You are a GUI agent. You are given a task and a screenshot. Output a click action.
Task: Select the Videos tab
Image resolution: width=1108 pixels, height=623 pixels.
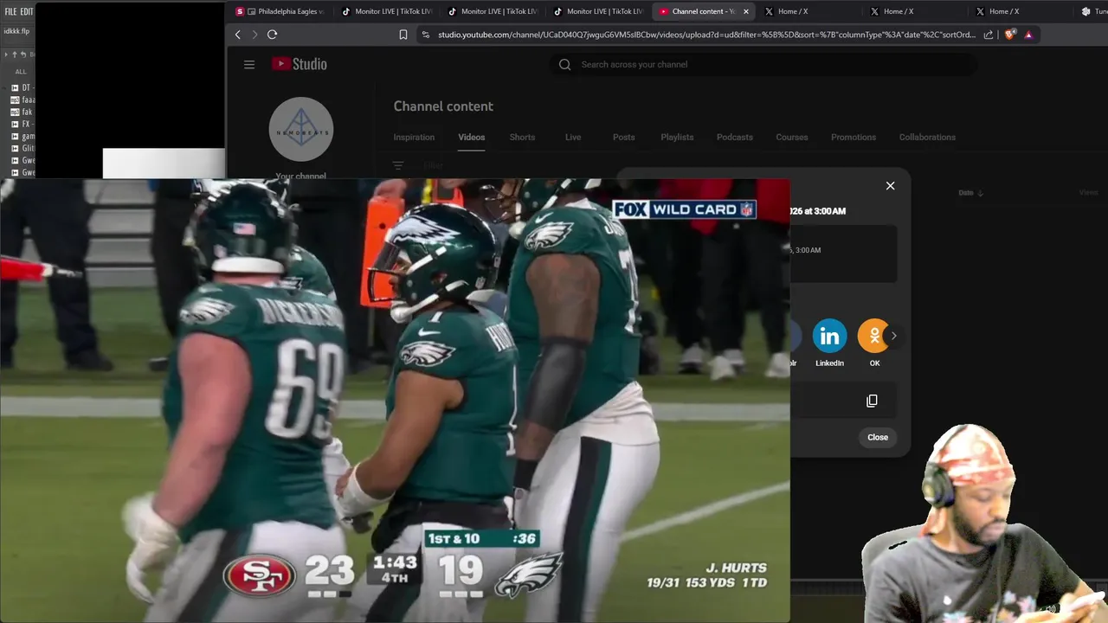[x=472, y=137]
